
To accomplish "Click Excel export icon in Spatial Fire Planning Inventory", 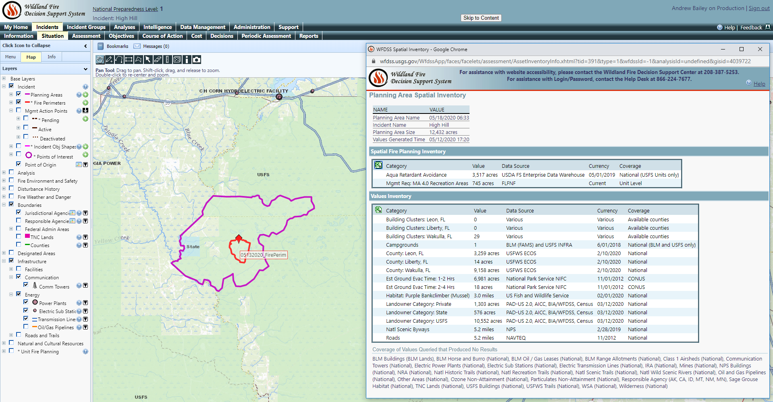I will point(378,165).
